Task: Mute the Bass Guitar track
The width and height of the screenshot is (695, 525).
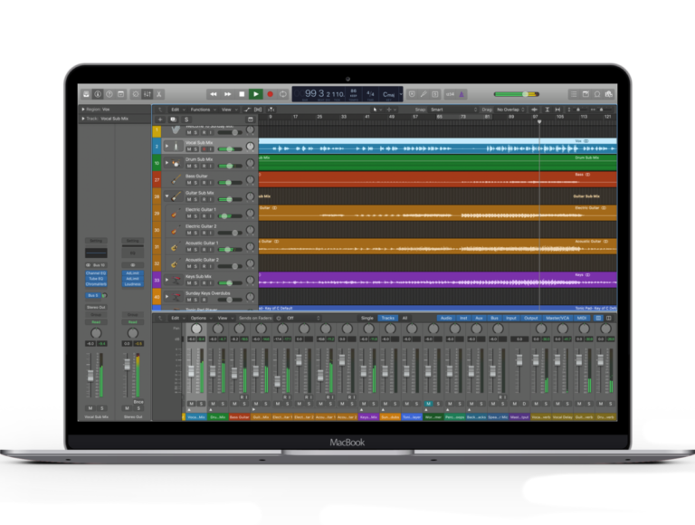Action: pyautogui.click(x=189, y=183)
